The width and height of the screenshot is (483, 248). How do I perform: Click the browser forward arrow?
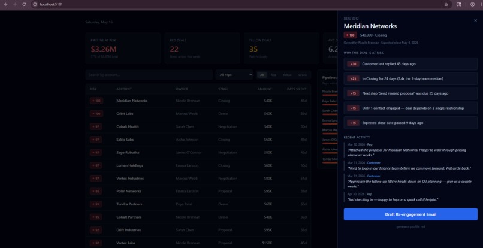click(15, 4)
